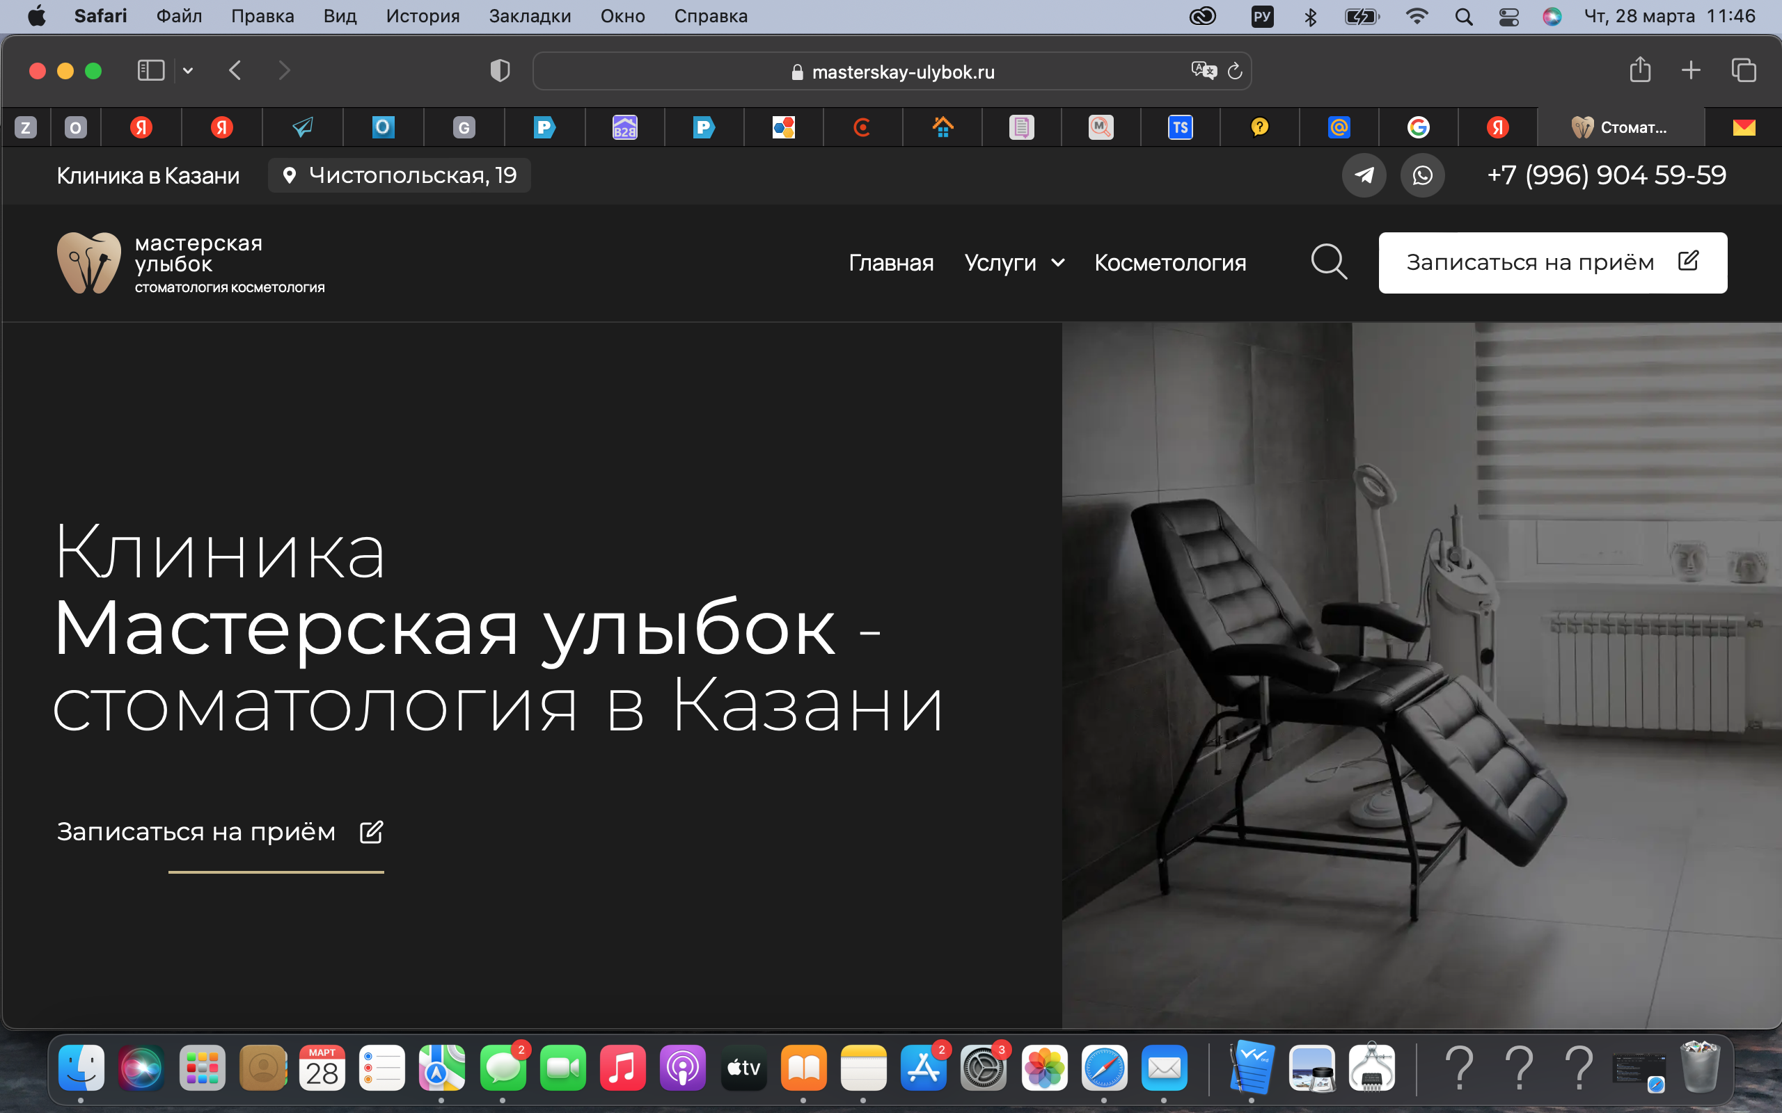Reload the page with the refresh icon
The image size is (1782, 1113).
point(1235,71)
